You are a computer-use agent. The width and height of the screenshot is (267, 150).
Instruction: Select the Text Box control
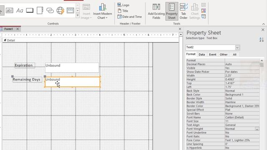click(x=9, y=10)
